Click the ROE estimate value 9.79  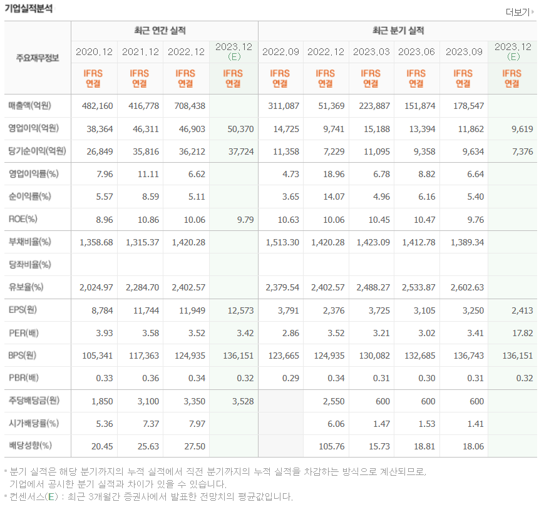(x=245, y=220)
